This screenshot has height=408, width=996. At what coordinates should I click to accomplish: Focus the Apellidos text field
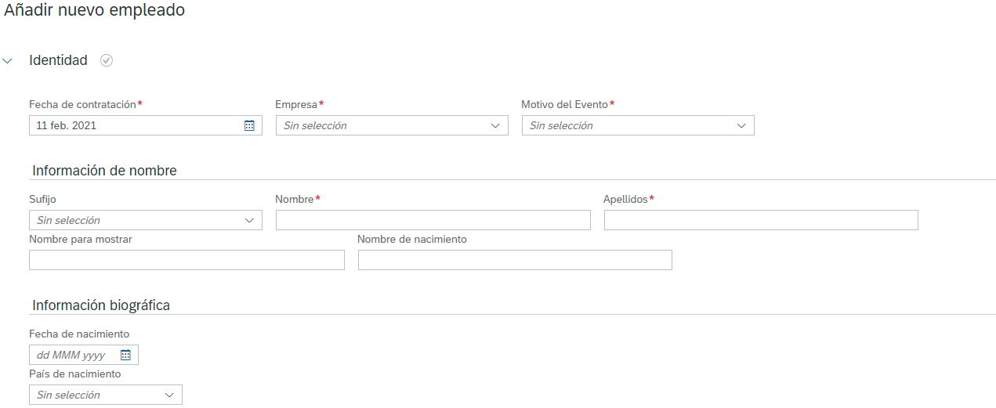761,220
